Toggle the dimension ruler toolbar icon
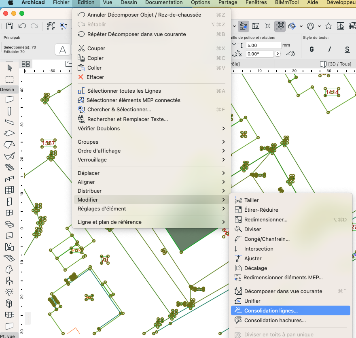The image size is (356, 338). pos(256,26)
